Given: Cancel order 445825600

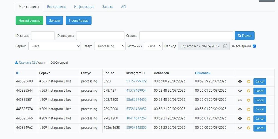Looking at the screenshot, I should [x=260, y=82].
